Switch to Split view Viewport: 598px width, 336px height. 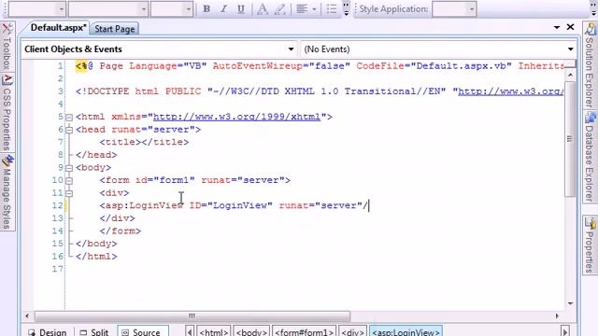(x=94, y=332)
